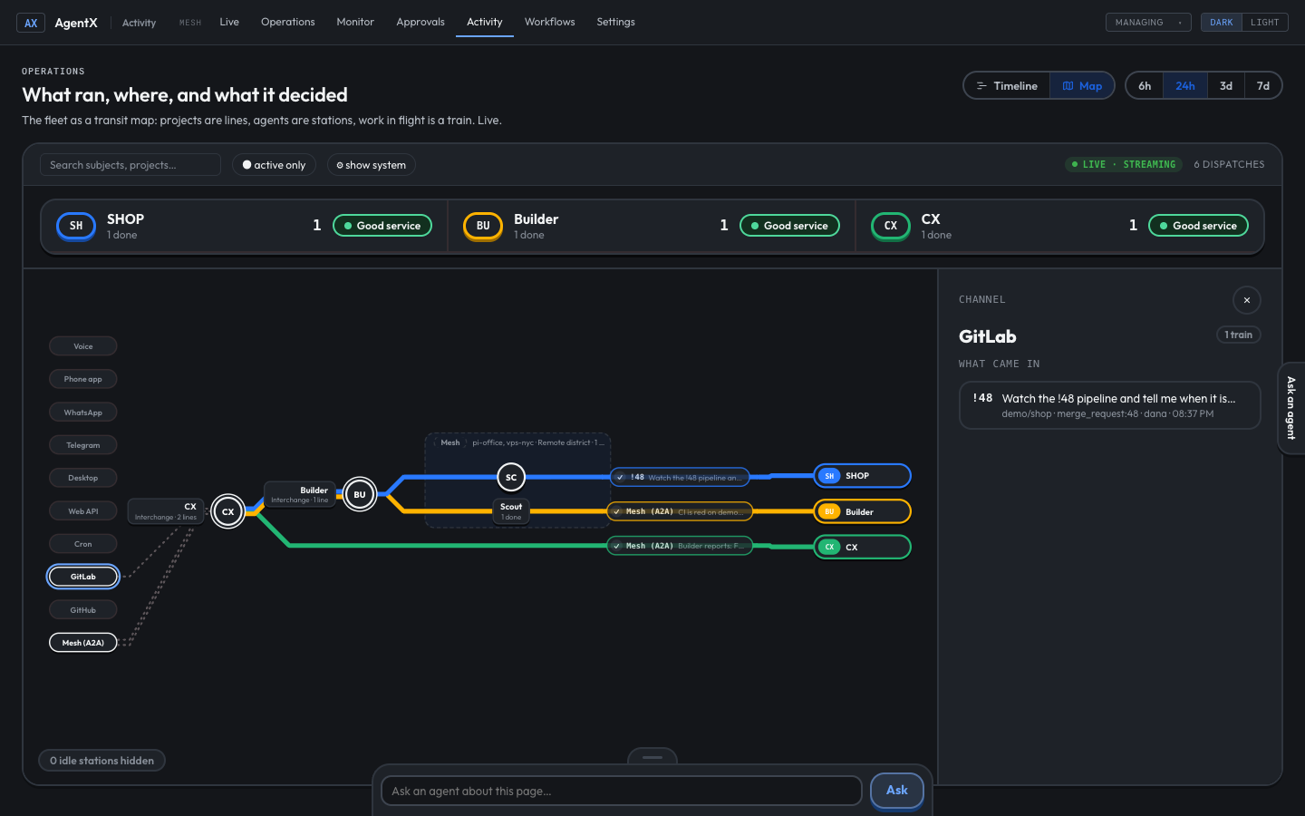Select the !48 pipeline train
Viewport: 1305px width, 816px height.
point(680,477)
